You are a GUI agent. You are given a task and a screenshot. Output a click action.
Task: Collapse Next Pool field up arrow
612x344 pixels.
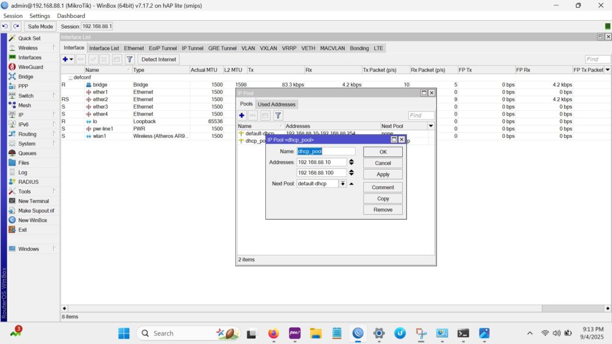pyautogui.click(x=351, y=183)
